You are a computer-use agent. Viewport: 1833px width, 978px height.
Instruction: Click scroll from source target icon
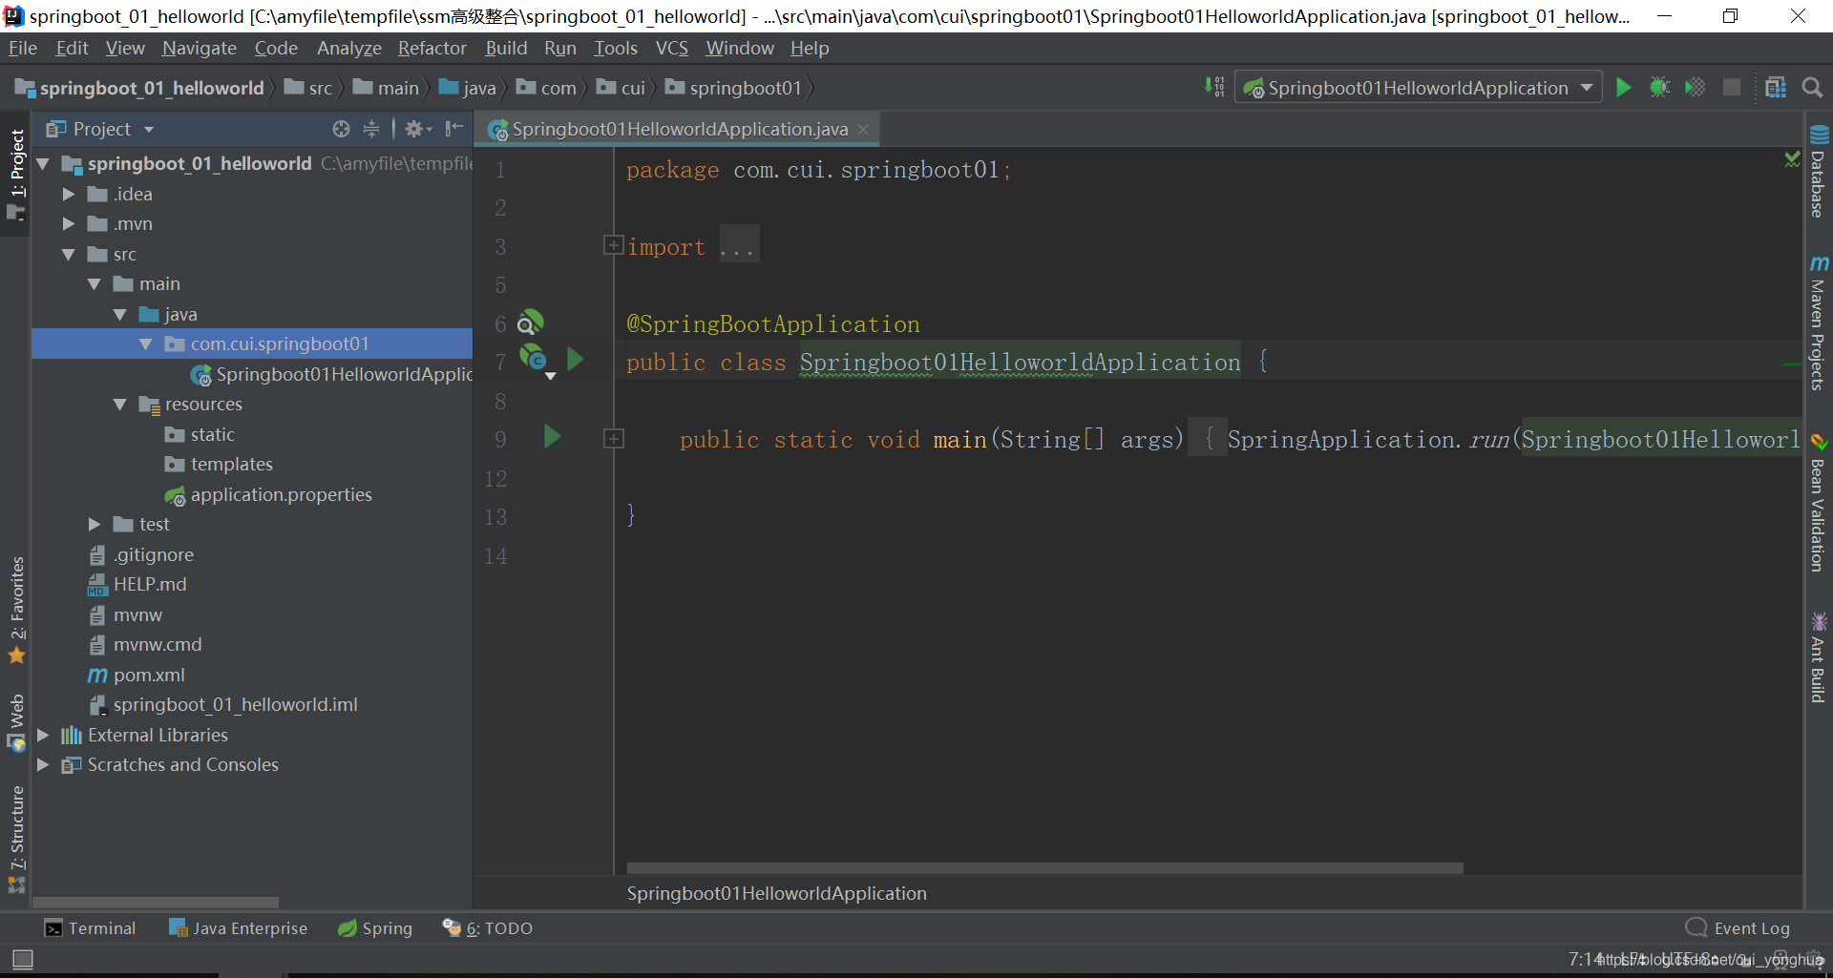[x=341, y=129]
